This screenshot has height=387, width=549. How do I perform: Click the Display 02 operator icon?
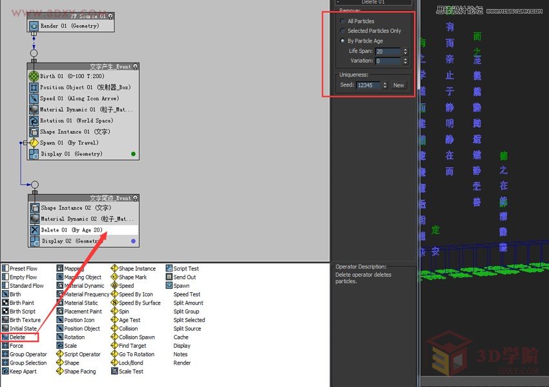35,241
